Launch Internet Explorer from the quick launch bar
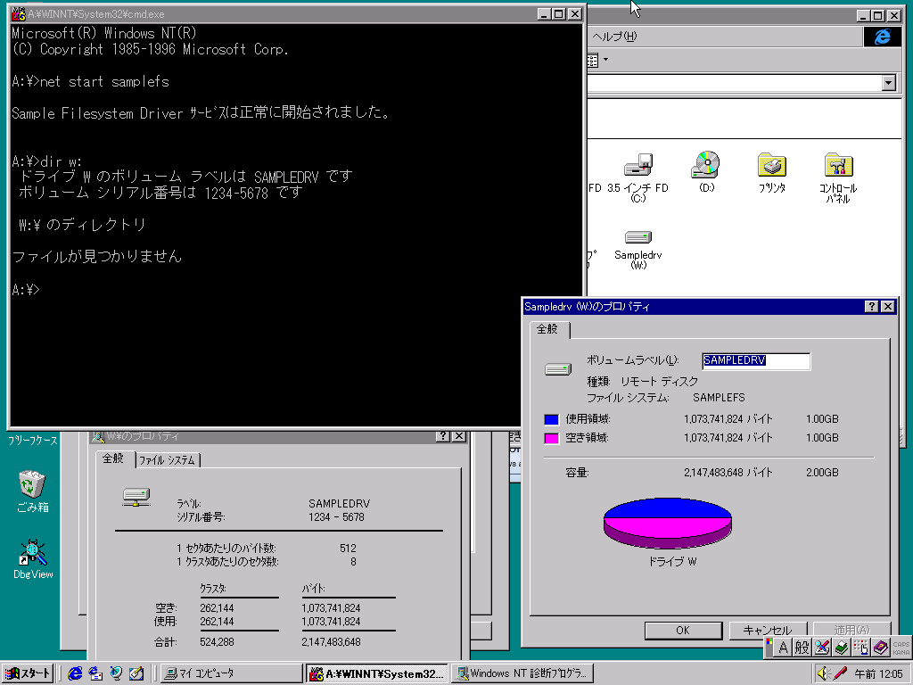Screen dimensions: 913x685 [x=75, y=673]
